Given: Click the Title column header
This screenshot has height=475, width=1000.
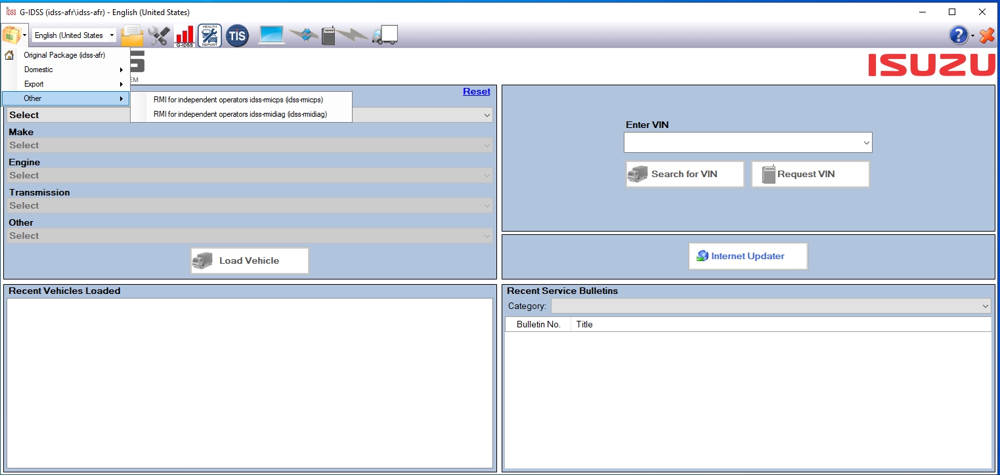Looking at the screenshot, I should click(x=781, y=324).
